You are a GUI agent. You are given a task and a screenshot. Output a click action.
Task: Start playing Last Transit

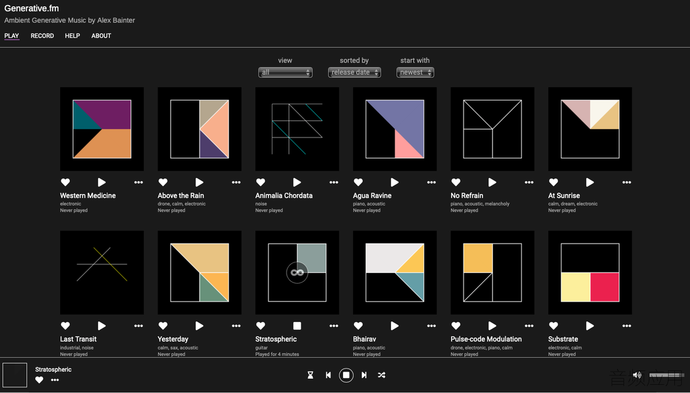(102, 326)
